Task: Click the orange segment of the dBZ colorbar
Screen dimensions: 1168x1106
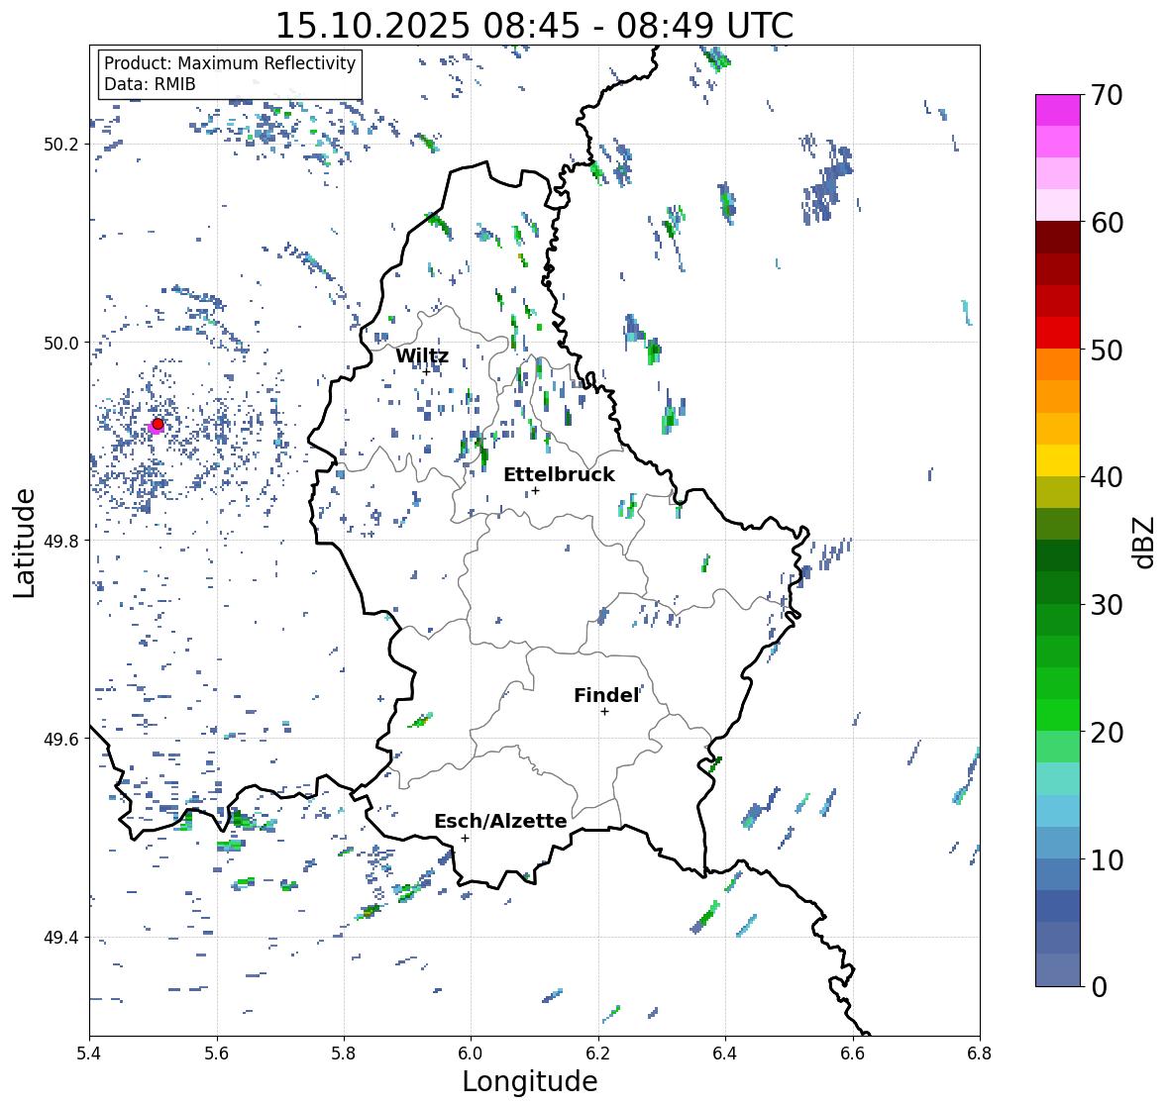Action: 1058,364
